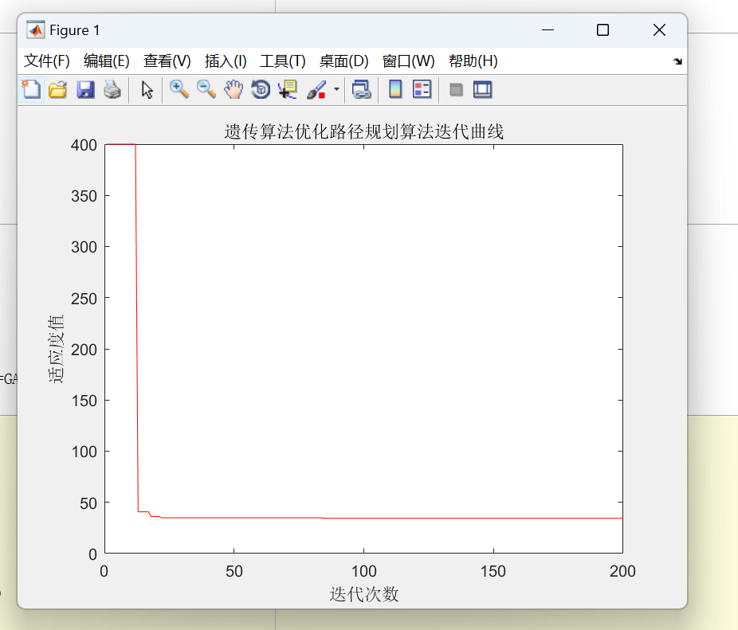This screenshot has width=738, height=630.
Task: Select the Zoom In magnifier tool
Action: [179, 90]
